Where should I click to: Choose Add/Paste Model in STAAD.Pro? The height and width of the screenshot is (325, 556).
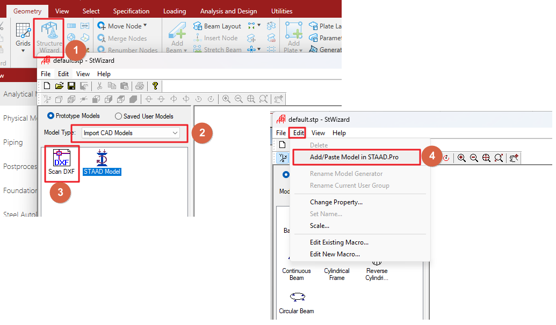pyautogui.click(x=357, y=157)
